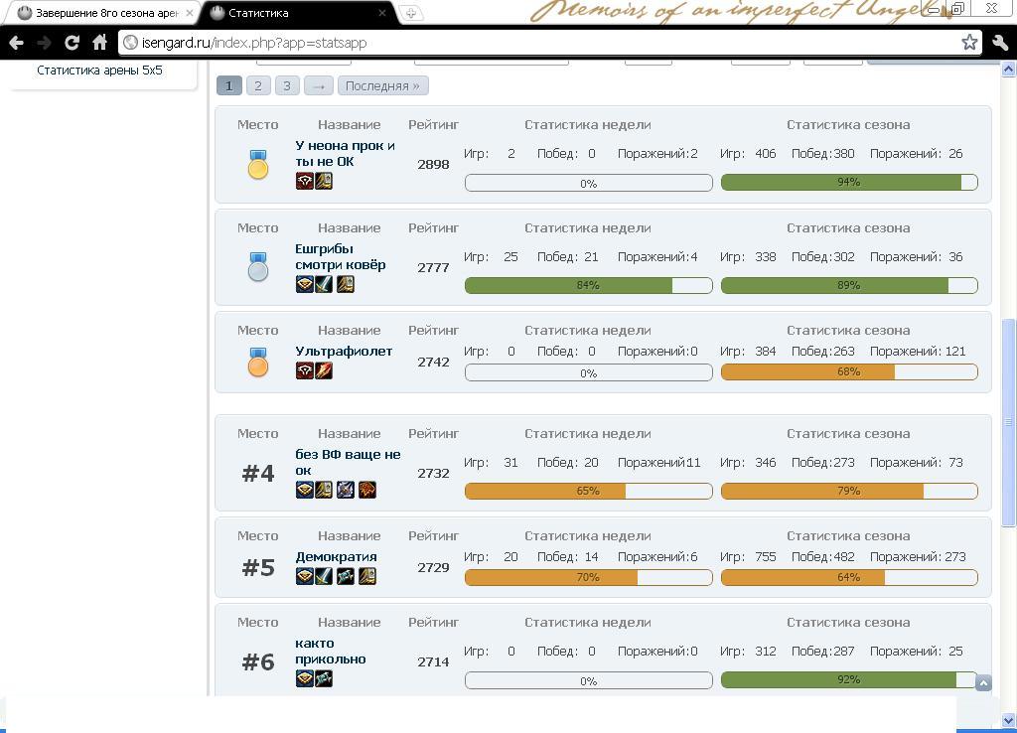Open the browser wrench settings menu
Viewport: 1017px width, 733px height.
point(1000,43)
